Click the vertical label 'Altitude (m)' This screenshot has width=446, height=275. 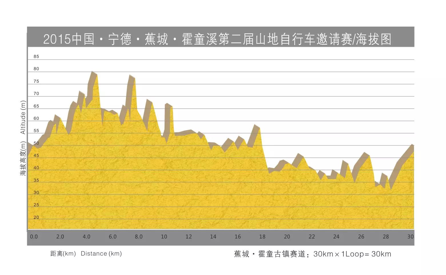click(x=23, y=117)
